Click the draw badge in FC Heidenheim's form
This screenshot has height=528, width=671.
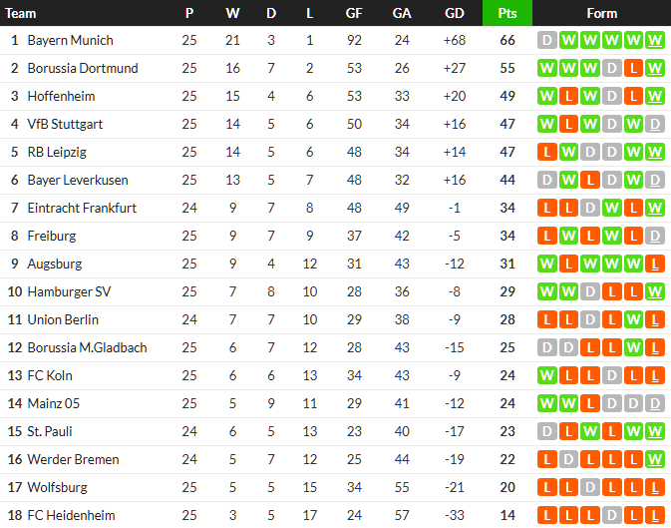611,516
